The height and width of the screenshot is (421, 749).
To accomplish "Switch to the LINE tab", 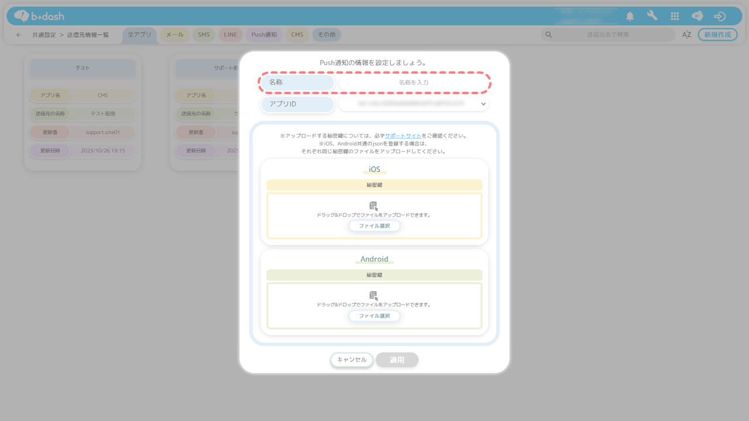I will coord(231,35).
